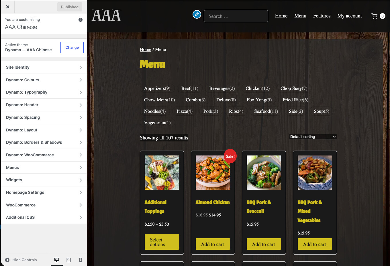Open Dynamo: Header settings
This screenshot has width=390, height=266.
tap(44, 105)
